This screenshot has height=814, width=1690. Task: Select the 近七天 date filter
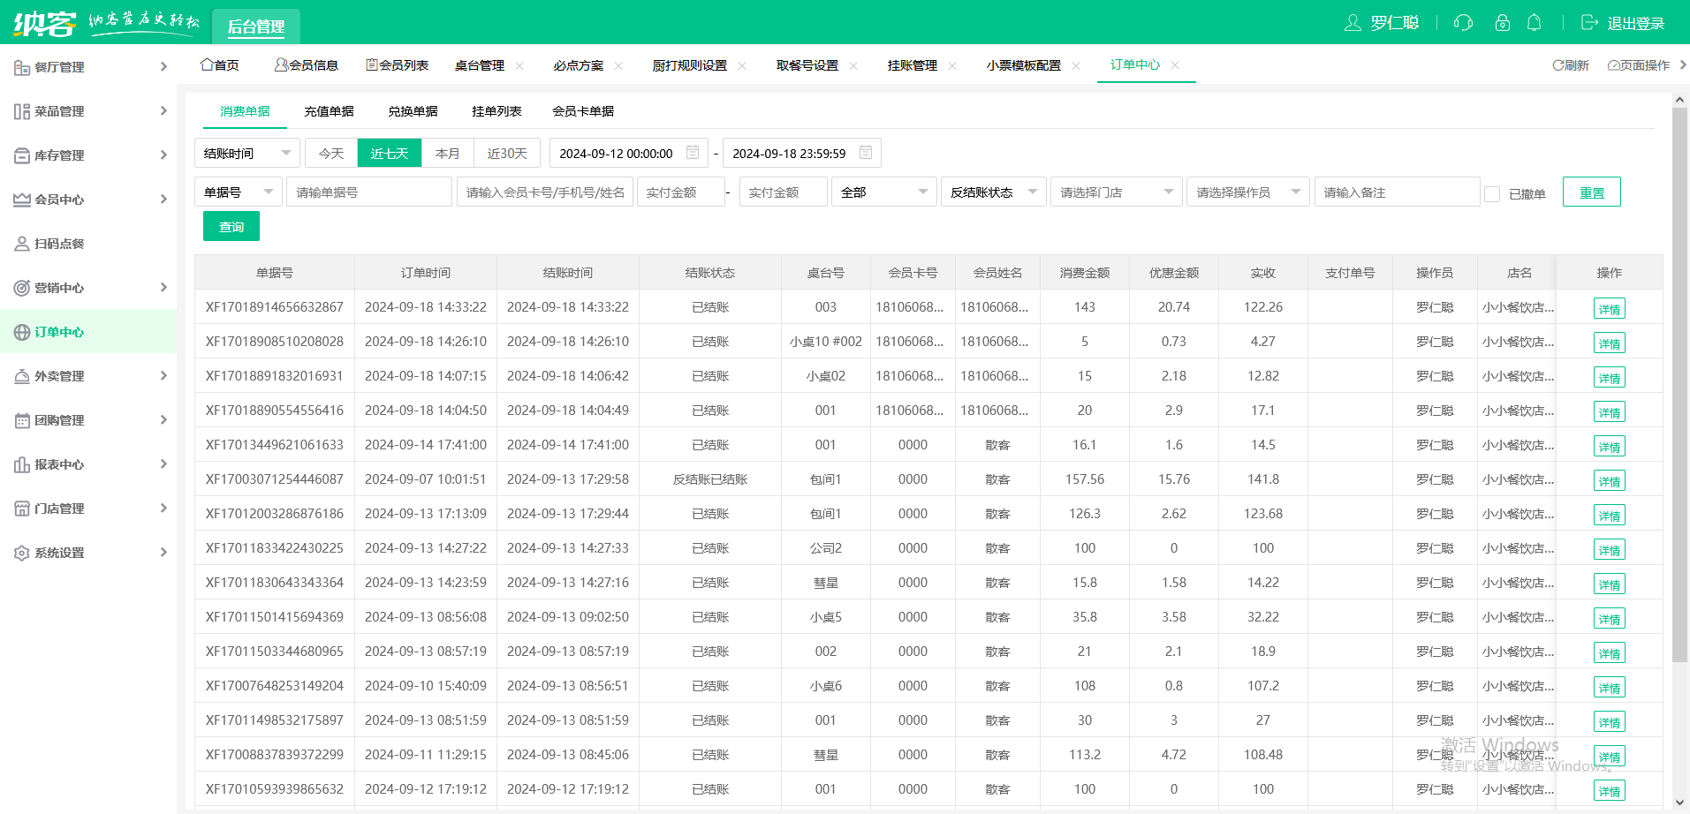click(389, 153)
